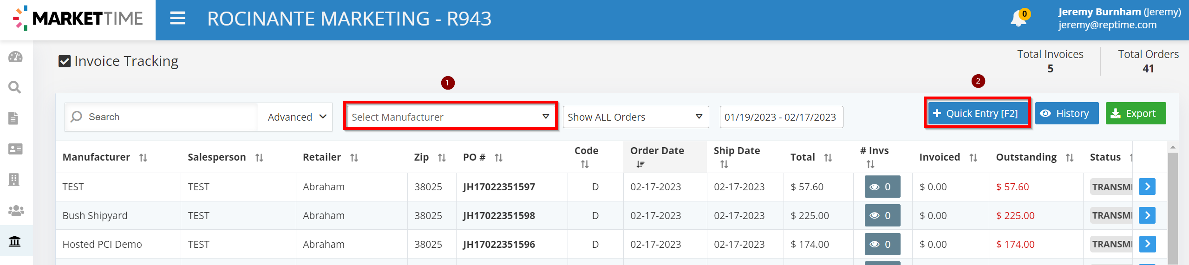Sort by Code column

coord(585,164)
